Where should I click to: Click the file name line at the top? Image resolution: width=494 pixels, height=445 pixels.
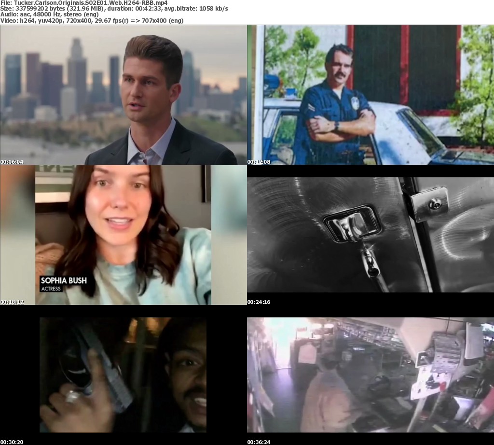84,3
